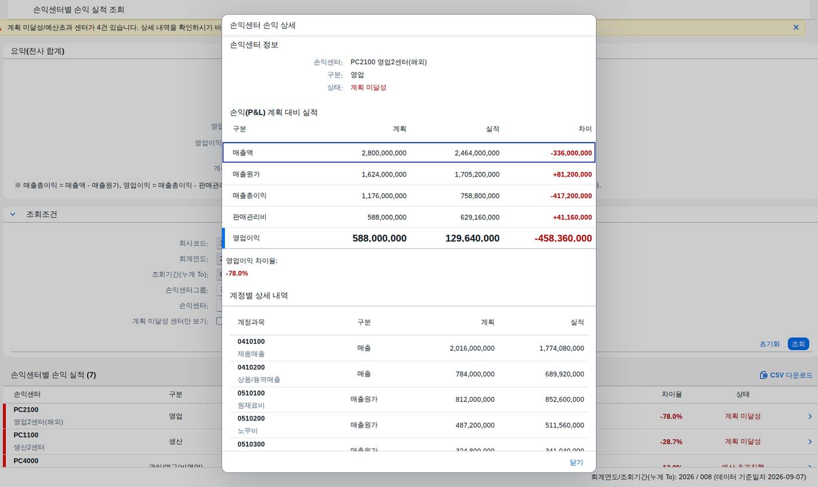Image resolution: width=818 pixels, height=487 pixels.
Task: Click the -78.0% 영업이익 차이율 value in dialog
Action: click(237, 273)
